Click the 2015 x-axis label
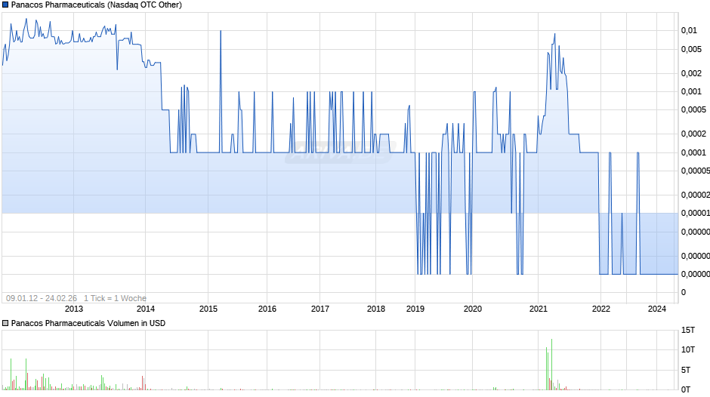 (208, 309)
